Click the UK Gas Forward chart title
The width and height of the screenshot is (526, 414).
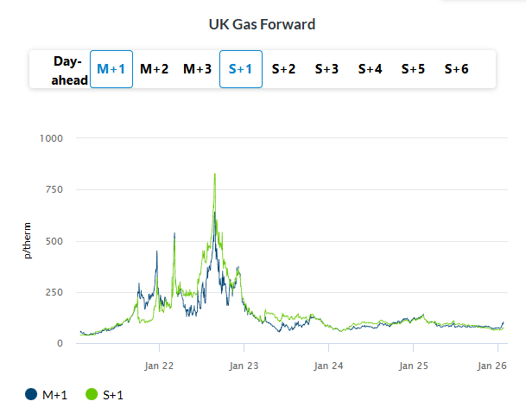pyautogui.click(x=263, y=23)
